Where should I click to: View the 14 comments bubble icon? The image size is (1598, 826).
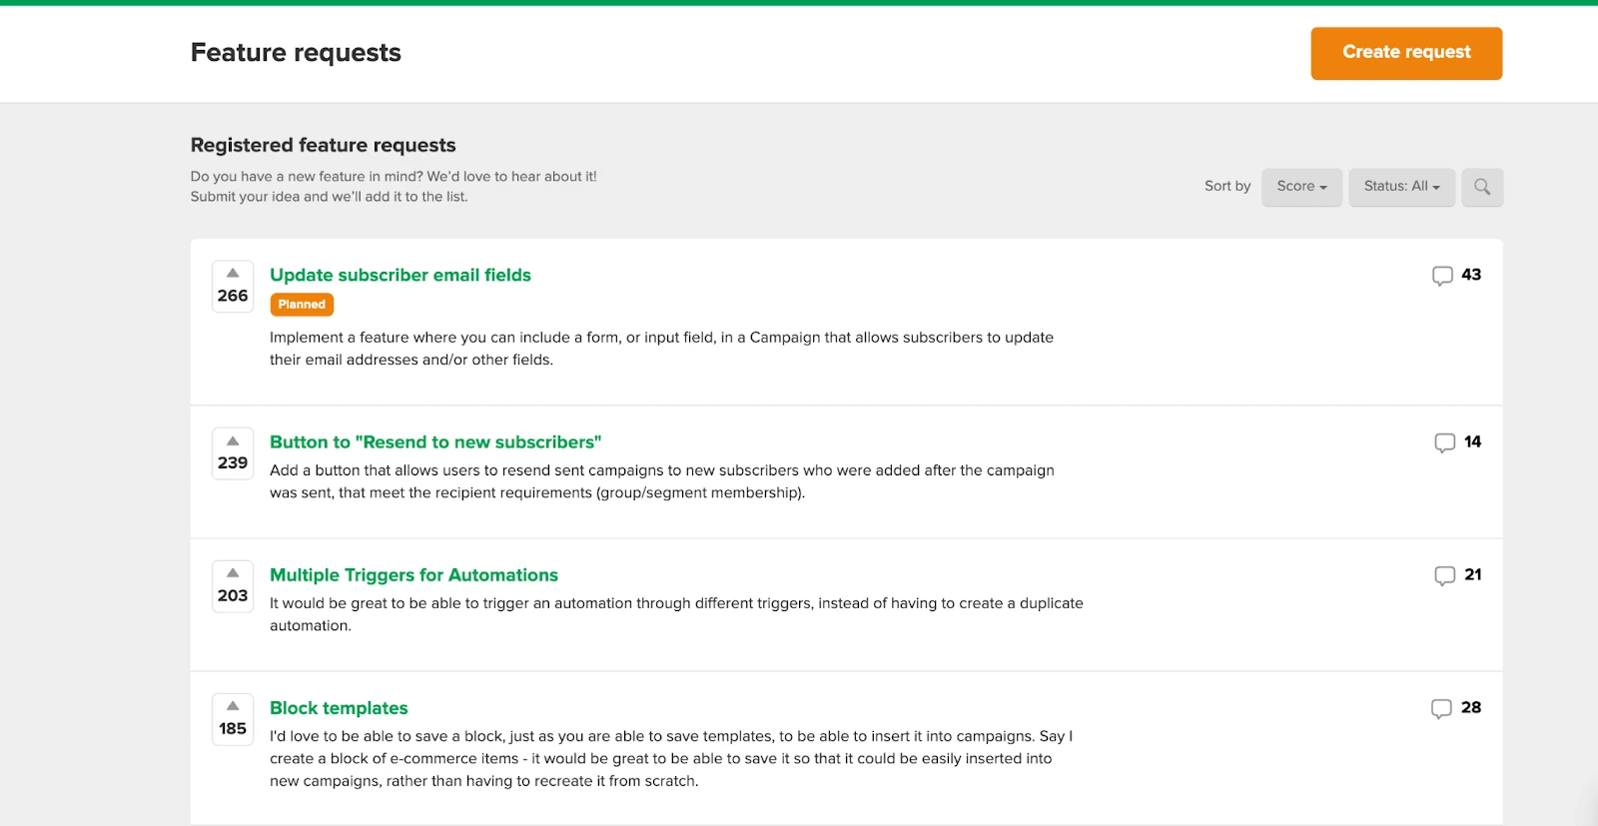[x=1444, y=442]
